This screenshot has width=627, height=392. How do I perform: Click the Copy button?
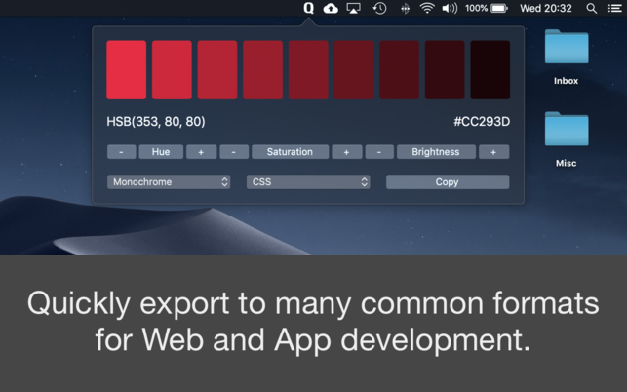[448, 182]
